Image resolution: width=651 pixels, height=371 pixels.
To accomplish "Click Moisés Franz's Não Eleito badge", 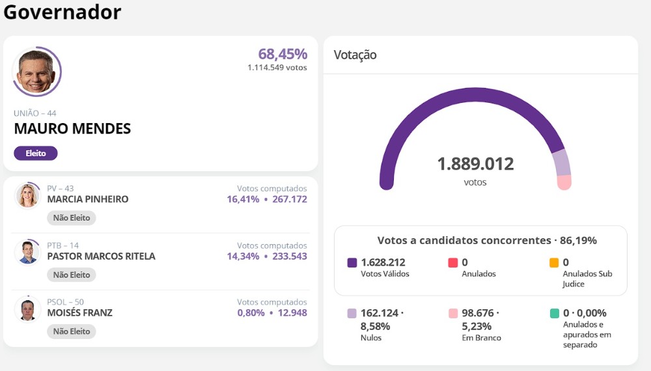I will click(x=72, y=331).
